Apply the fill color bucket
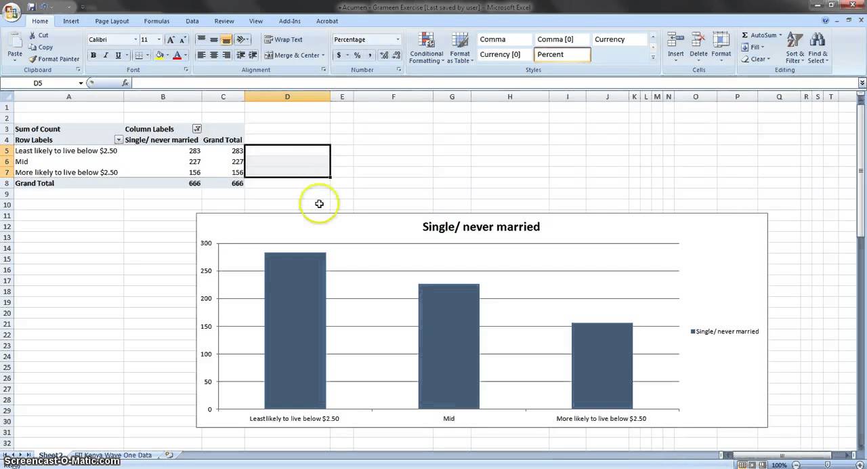 coord(160,56)
